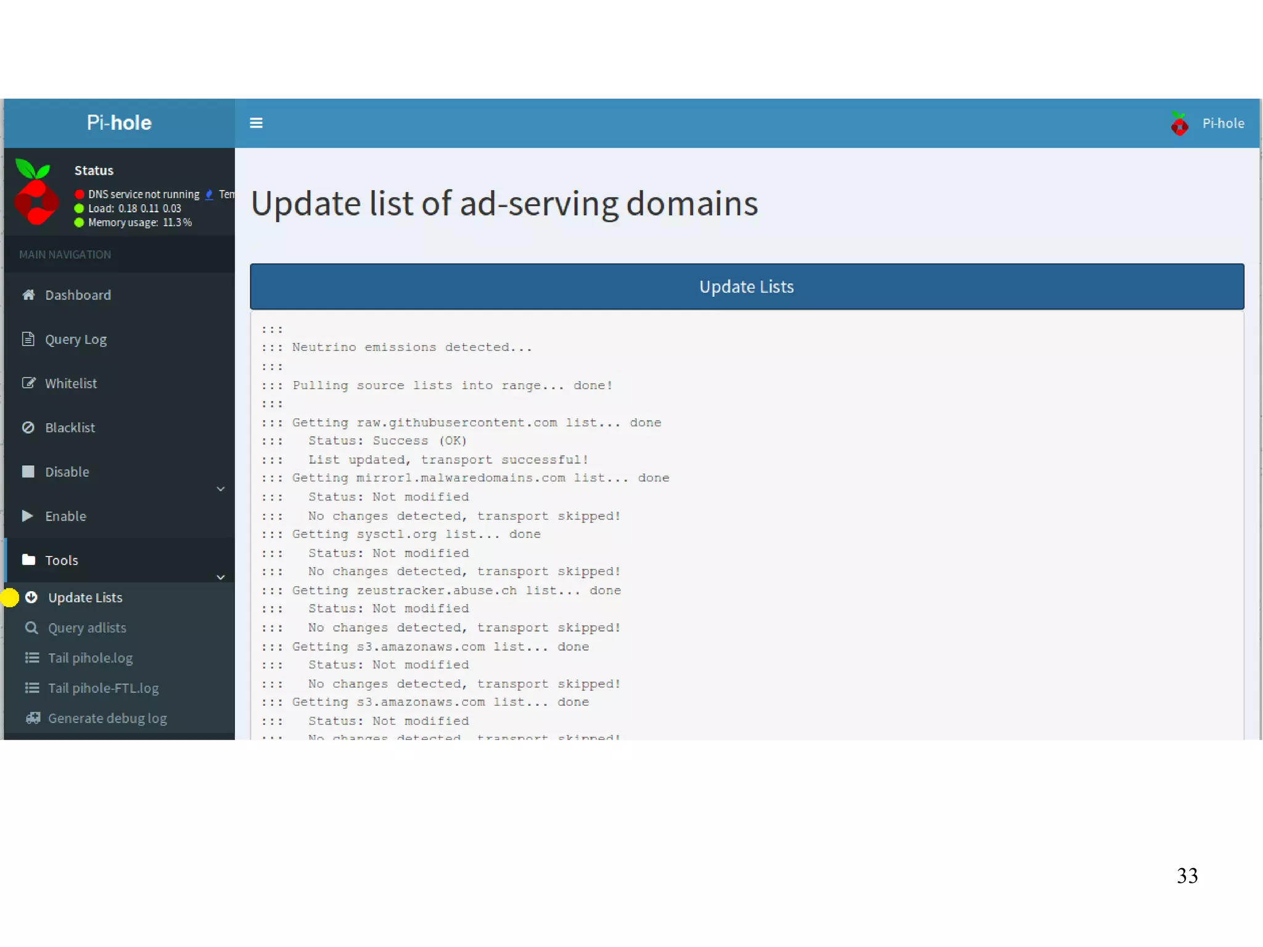Expand the Disable submenu chevron

click(x=221, y=489)
